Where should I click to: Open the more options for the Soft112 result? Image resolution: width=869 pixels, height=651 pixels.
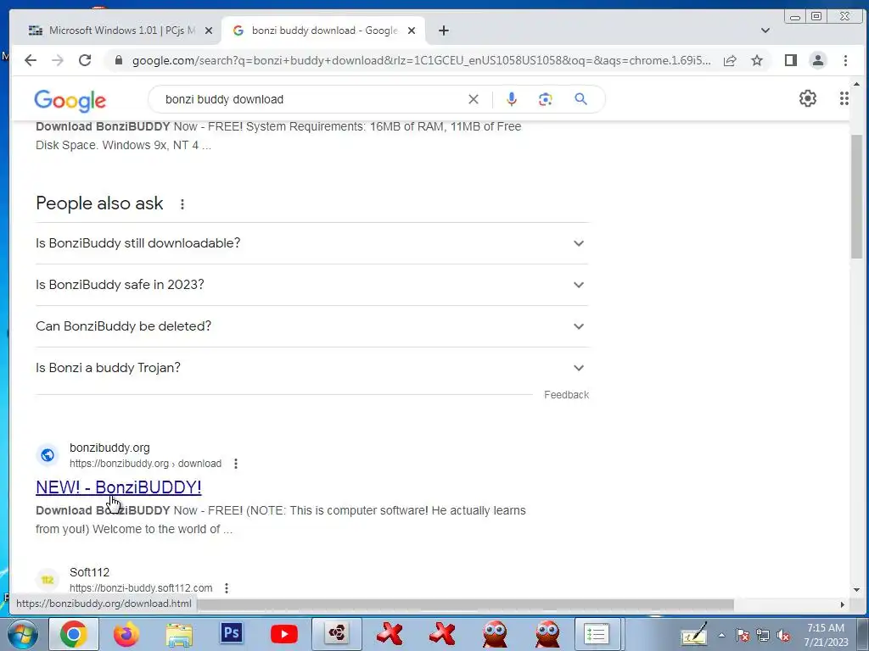tap(227, 588)
